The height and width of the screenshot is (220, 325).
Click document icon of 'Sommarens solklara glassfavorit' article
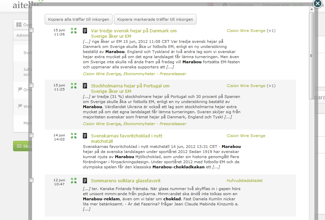[85, 181]
